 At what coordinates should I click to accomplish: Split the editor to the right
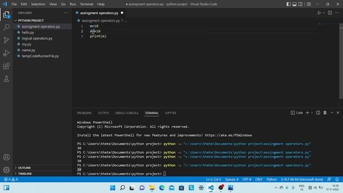330,13
